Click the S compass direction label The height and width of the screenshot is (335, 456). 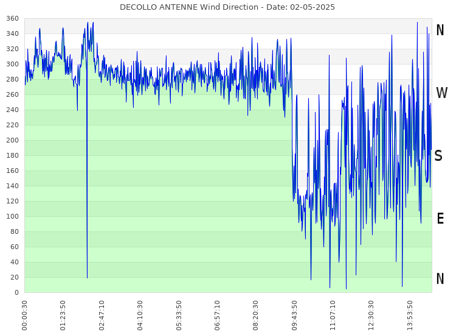tap(438, 155)
